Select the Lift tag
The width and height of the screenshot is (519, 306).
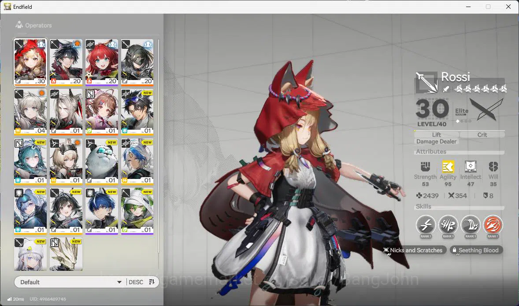click(x=436, y=135)
